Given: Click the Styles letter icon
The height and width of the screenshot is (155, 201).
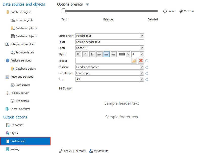Looking at the screenshot, I should (x=7, y=133).
